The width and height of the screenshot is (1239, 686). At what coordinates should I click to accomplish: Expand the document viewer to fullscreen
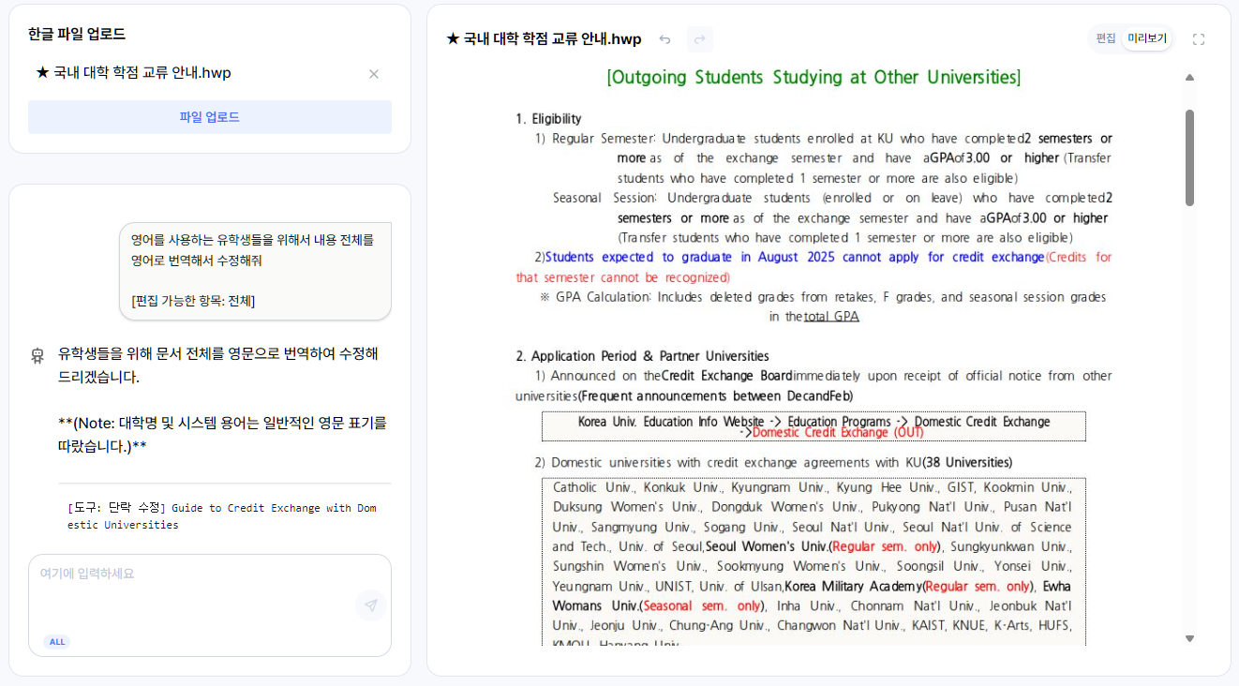click(1198, 39)
